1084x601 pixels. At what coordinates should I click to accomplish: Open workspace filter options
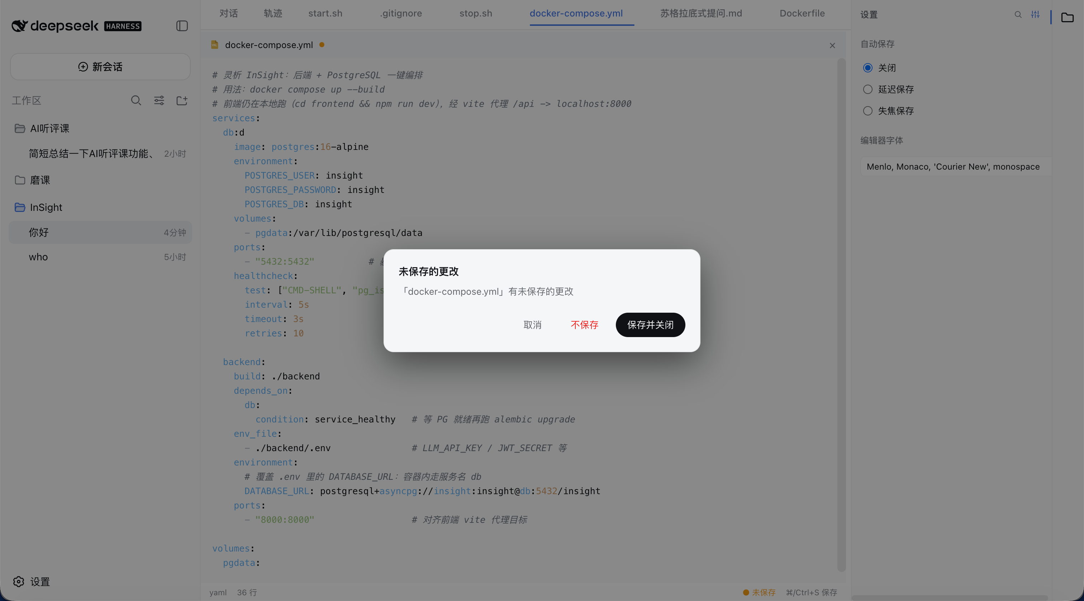(x=159, y=100)
